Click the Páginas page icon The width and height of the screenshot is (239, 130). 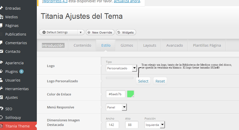[x=1, y=25]
